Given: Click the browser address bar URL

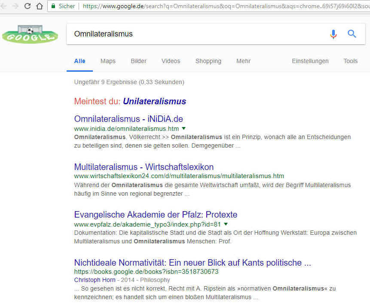Looking at the screenshot, I should [x=226, y=6].
